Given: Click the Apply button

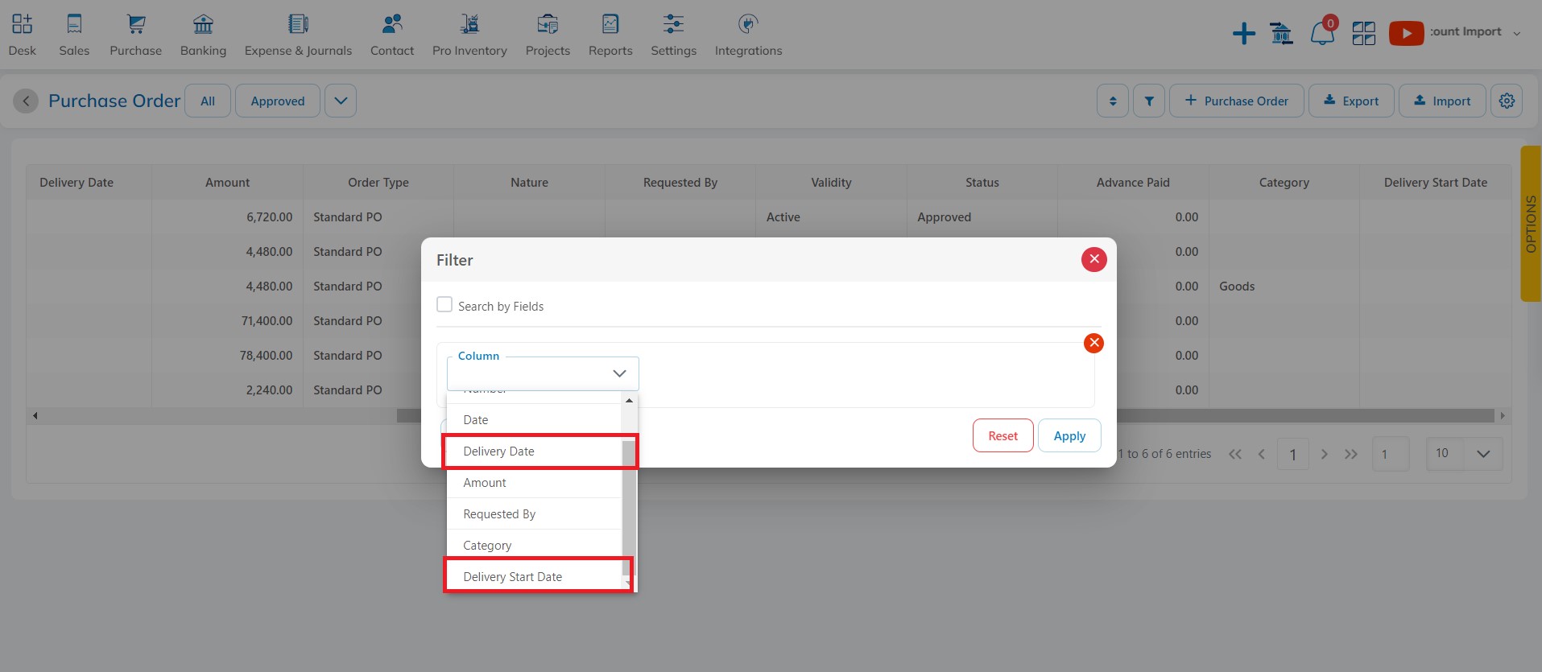Looking at the screenshot, I should click(1069, 435).
